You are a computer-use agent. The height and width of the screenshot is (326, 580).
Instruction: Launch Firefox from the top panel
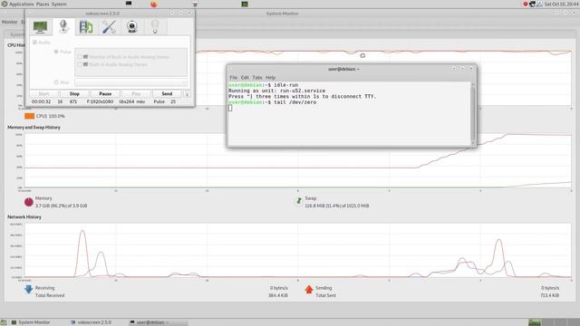[x=153, y=4]
